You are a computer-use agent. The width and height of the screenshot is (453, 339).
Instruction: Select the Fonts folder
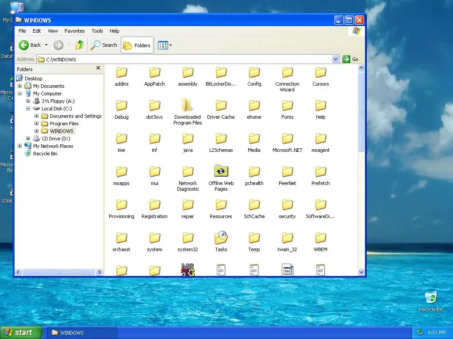click(x=288, y=110)
